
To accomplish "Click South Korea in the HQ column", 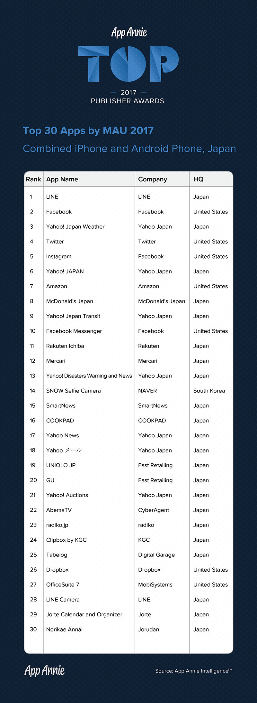I will pyautogui.click(x=209, y=391).
